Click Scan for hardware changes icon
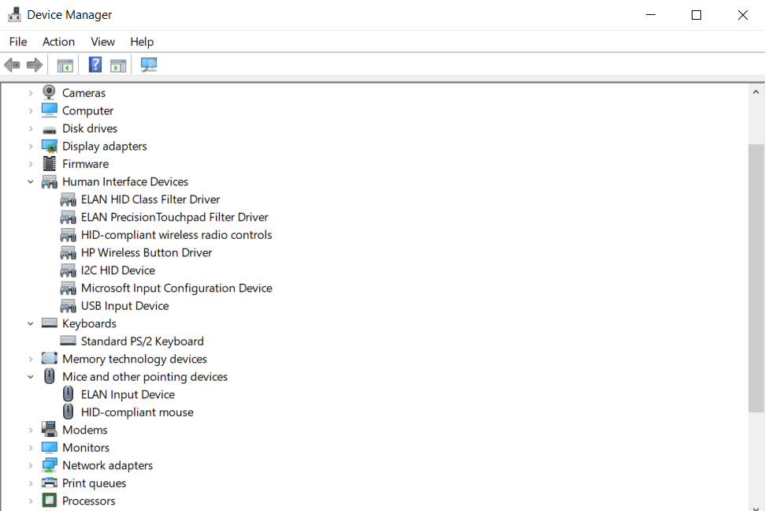This screenshot has width=765, height=511. (x=149, y=65)
